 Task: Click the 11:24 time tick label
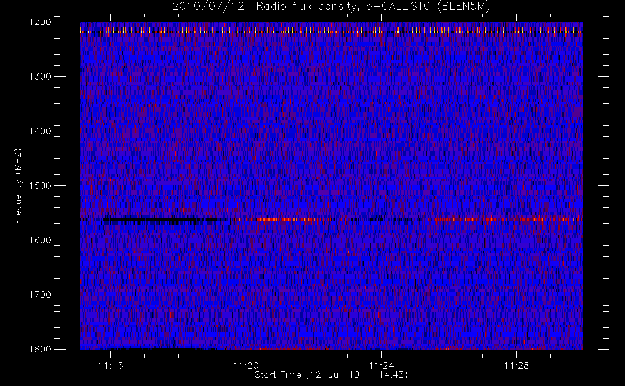pos(381,365)
